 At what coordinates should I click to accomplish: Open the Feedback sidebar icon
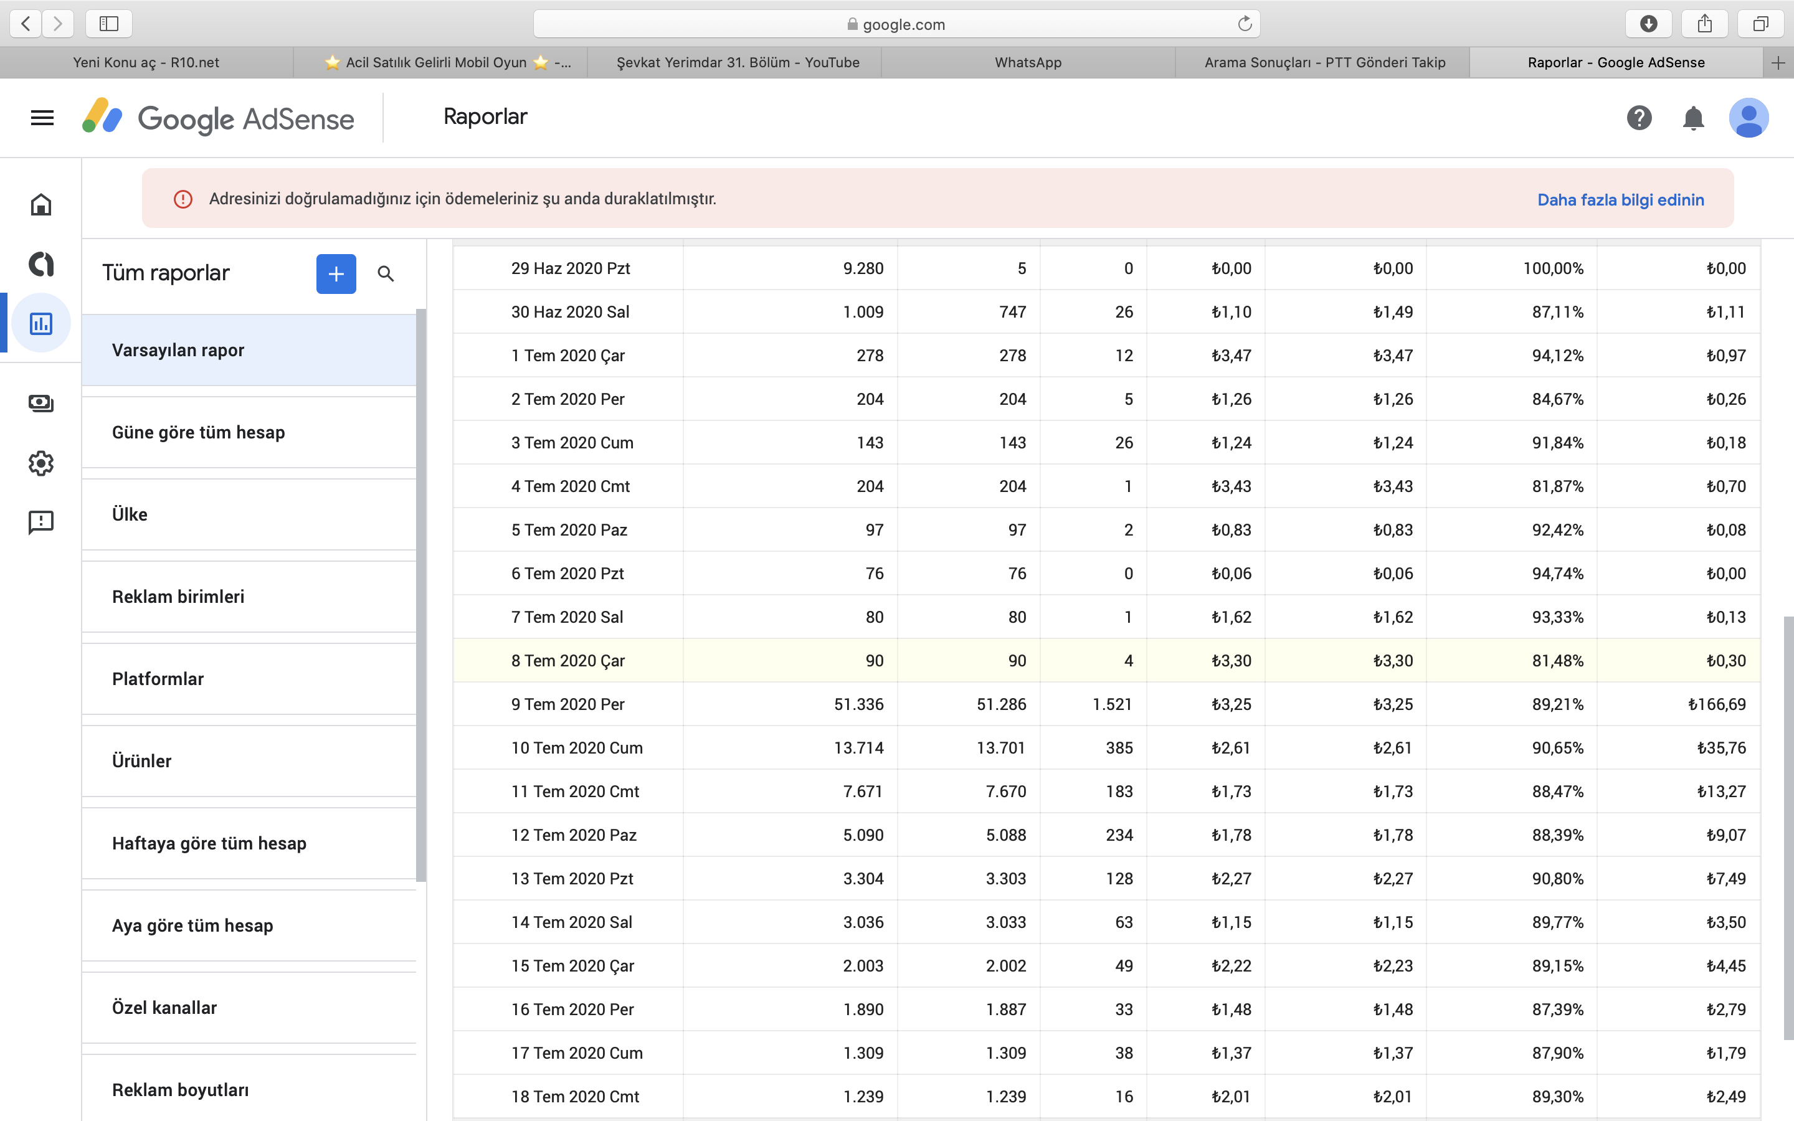click(x=40, y=523)
